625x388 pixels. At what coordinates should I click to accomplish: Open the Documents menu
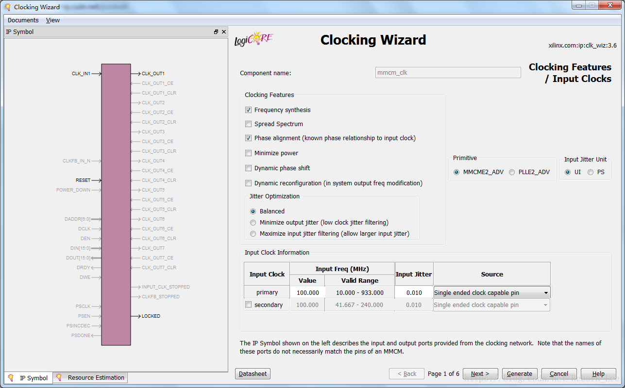coord(23,20)
